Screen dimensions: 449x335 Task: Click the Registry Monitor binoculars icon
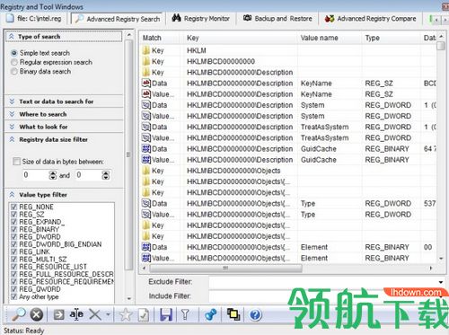coord(177,18)
